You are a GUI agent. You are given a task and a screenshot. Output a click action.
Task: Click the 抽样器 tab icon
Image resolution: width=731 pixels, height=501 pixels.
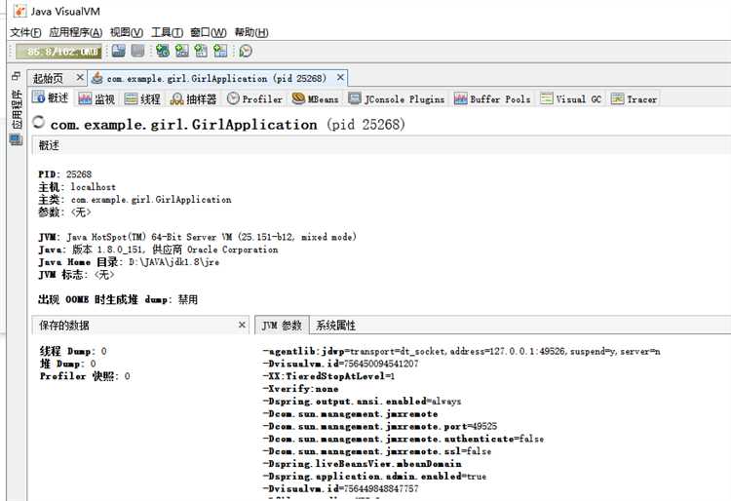tap(177, 98)
